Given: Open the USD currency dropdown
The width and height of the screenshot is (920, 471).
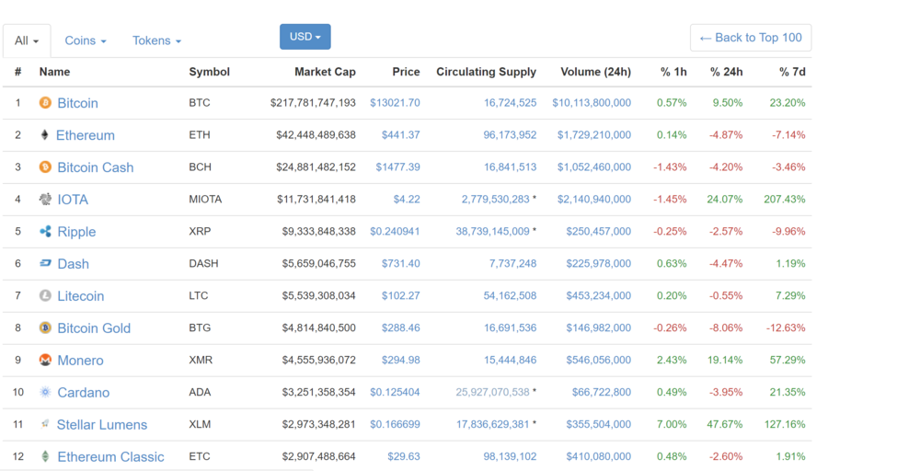Looking at the screenshot, I should 305,37.
